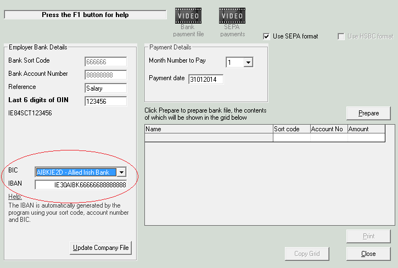Screen dimensions: 398x268
Task: Open the SEPA payments video
Action: click(232, 16)
